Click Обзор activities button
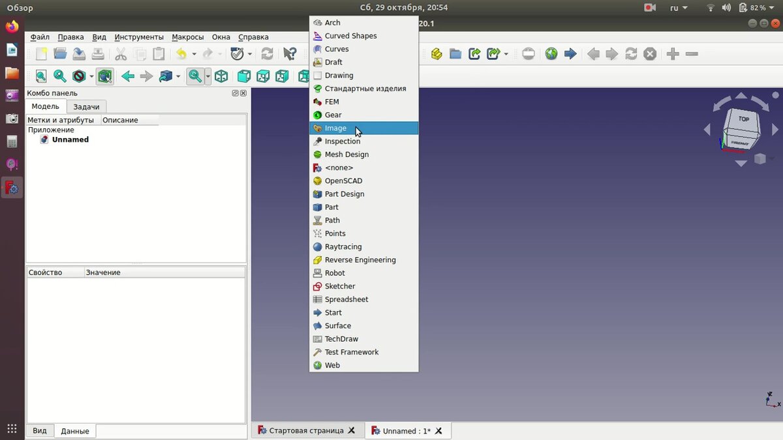783x440 pixels. tap(20, 8)
